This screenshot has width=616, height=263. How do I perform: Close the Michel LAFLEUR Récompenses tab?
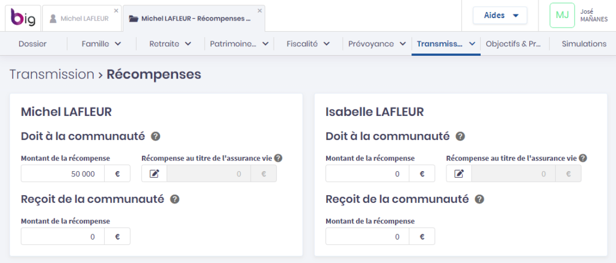coord(260,10)
